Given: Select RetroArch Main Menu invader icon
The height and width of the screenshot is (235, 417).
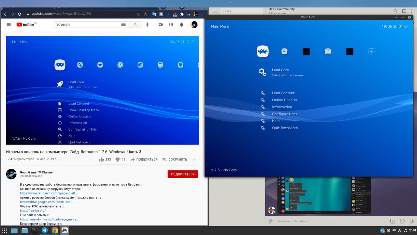Looking at the screenshot, I should tap(263, 51).
